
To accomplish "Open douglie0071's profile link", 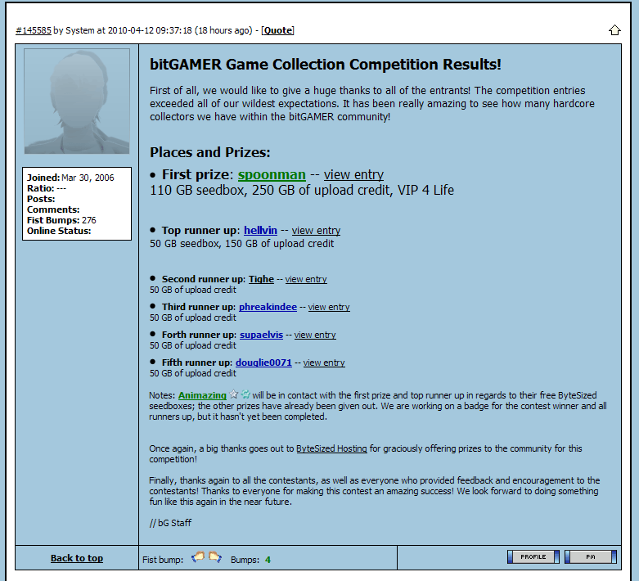I will pyautogui.click(x=263, y=363).
